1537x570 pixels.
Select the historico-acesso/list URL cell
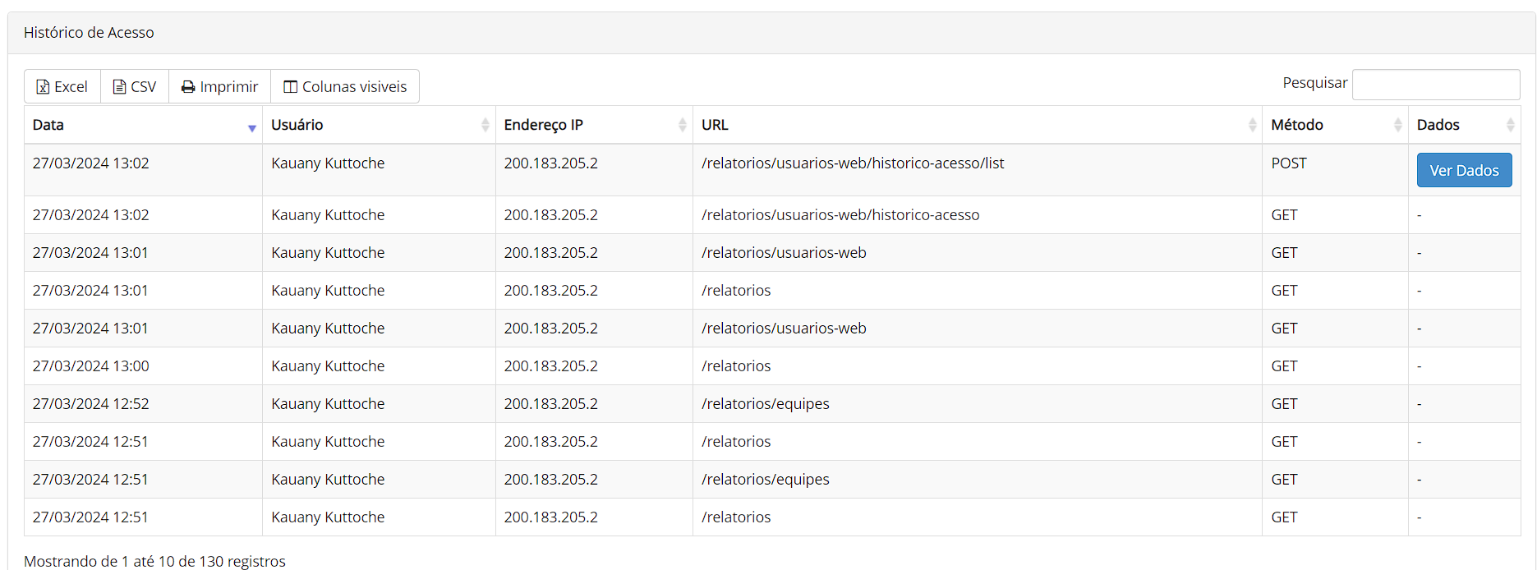852,163
